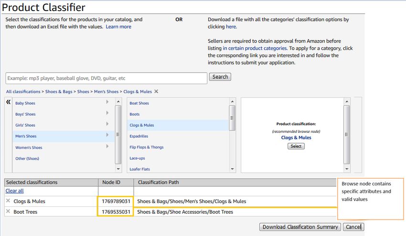Click the 'here' download link

tap(231, 27)
